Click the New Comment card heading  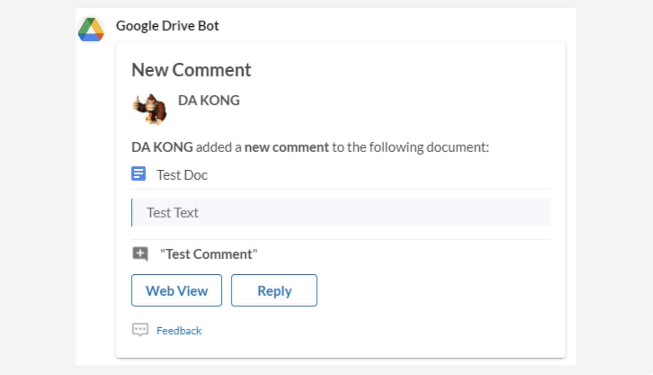tap(191, 70)
